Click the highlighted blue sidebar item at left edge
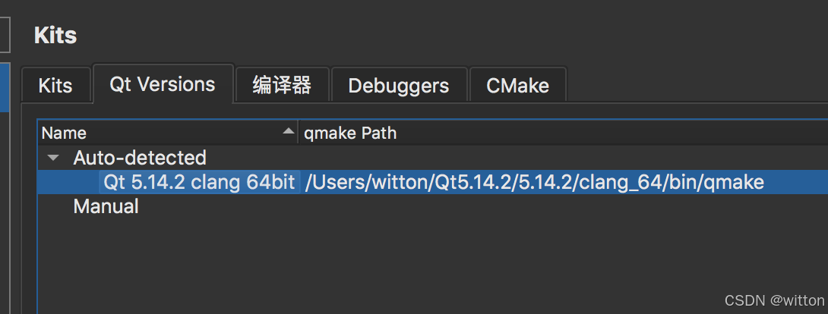Viewport: 828px width, 314px height. click(4, 87)
